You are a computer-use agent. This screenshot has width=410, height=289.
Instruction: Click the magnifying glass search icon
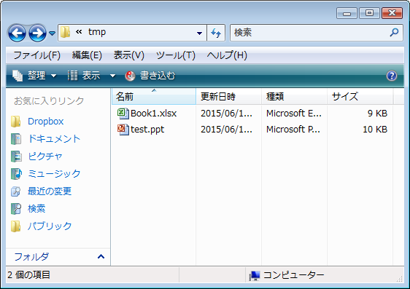click(x=394, y=32)
